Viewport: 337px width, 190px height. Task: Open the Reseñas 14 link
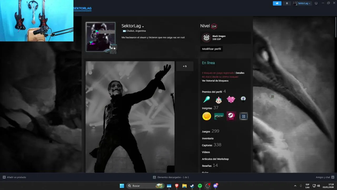pyautogui.click(x=210, y=165)
